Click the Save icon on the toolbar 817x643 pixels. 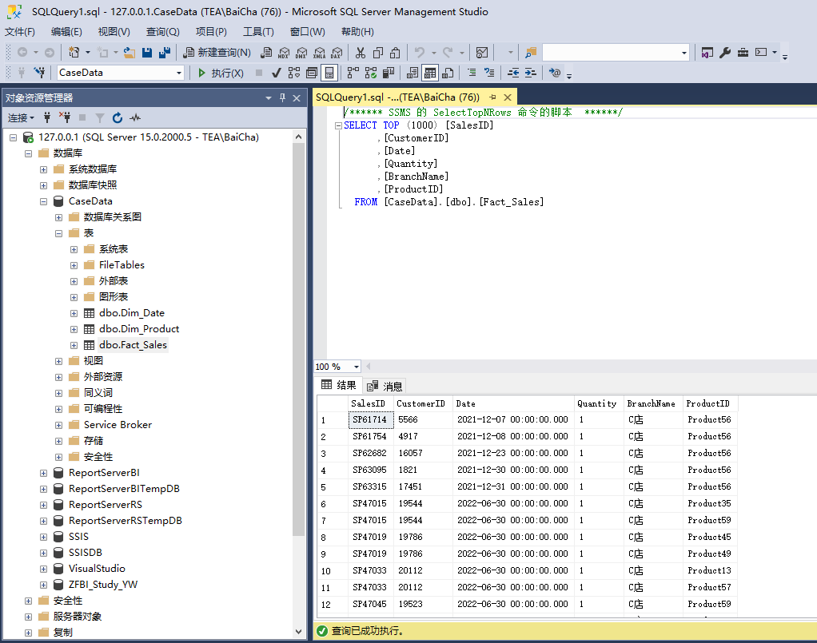[x=147, y=53]
